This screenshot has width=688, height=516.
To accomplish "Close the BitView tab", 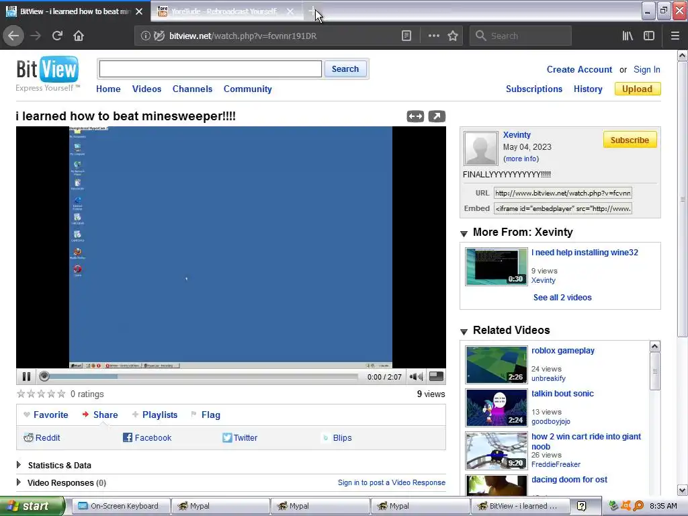I will 139,11.
